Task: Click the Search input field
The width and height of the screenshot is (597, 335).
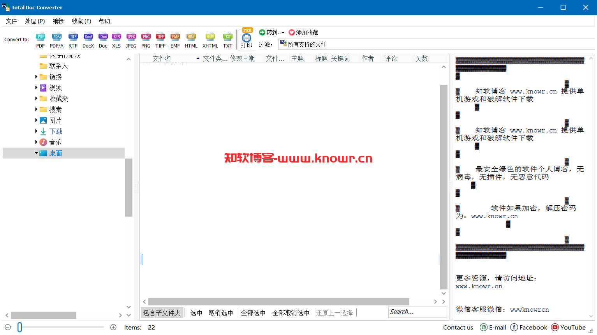Action: pyautogui.click(x=417, y=312)
